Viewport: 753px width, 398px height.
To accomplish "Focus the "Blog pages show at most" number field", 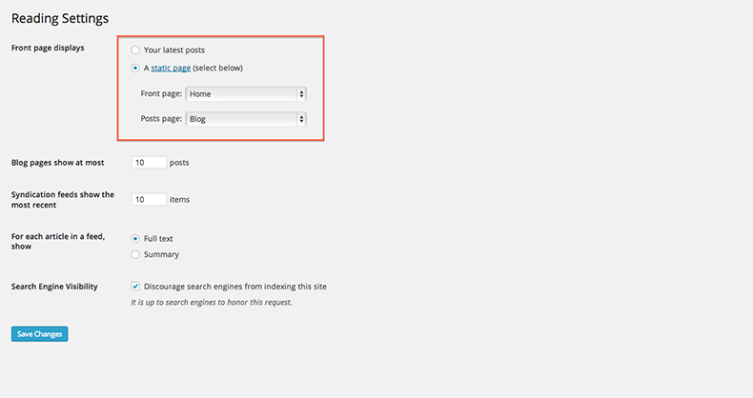I will 149,163.
